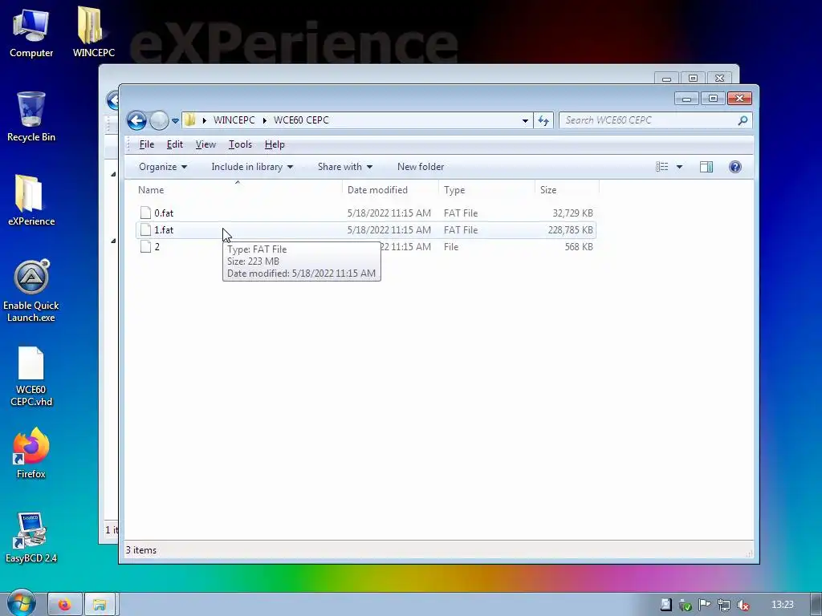Screen dimensions: 822x616
Task: Open the File menu
Action: [146, 144]
